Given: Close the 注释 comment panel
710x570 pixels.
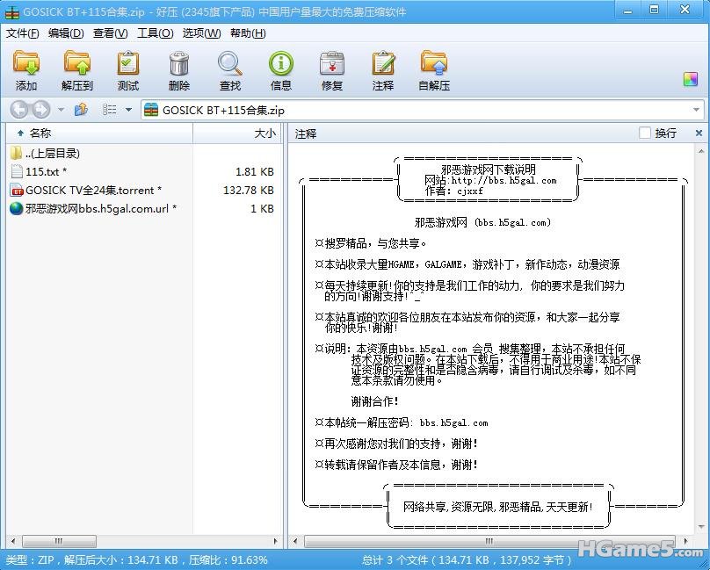Looking at the screenshot, I should coord(699,133).
